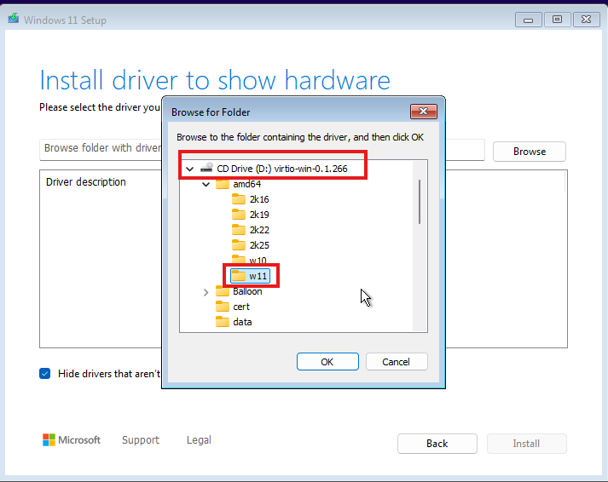Click the cert folder icon

click(223, 307)
